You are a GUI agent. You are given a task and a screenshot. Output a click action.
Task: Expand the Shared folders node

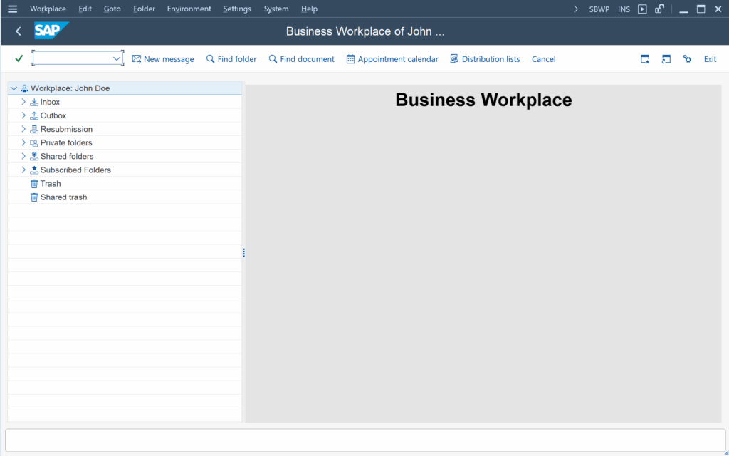23,156
